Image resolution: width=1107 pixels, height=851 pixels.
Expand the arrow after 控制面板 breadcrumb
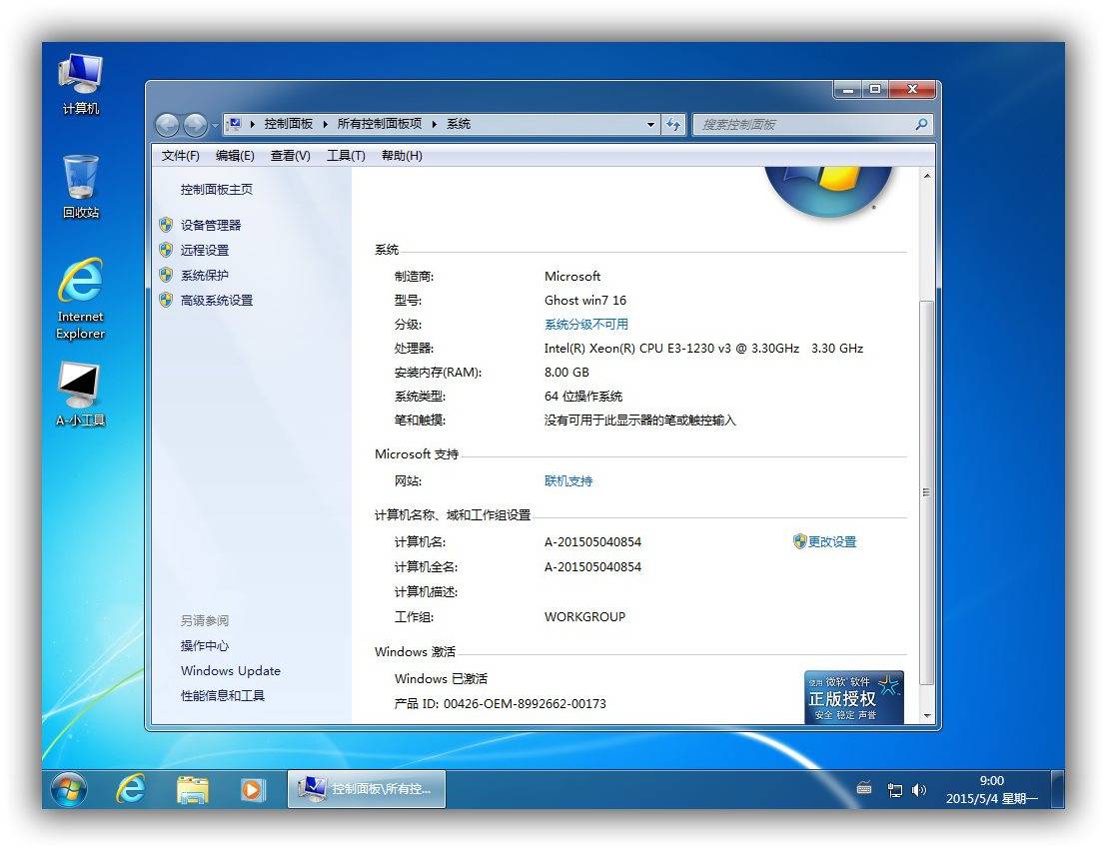(326, 124)
